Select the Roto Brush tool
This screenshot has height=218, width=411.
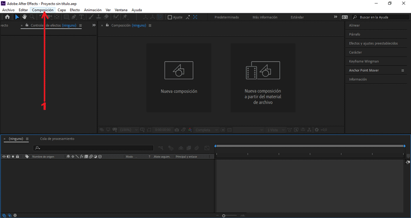click(116, 17)
